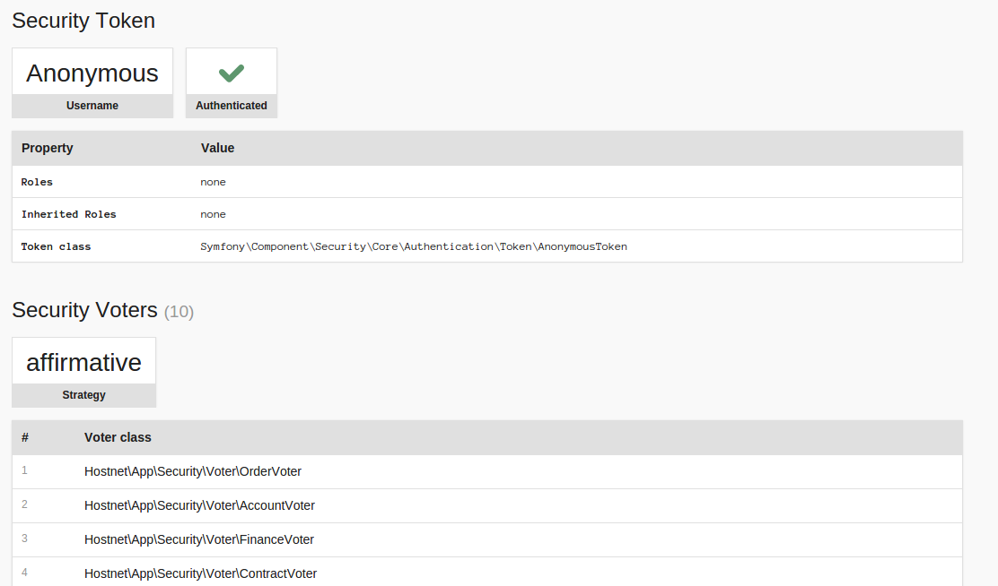
Task: Select the Anonymous username value
Action: point(92,73)
